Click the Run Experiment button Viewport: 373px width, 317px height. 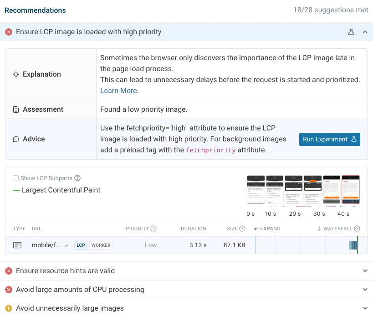[x=329, y=139]
